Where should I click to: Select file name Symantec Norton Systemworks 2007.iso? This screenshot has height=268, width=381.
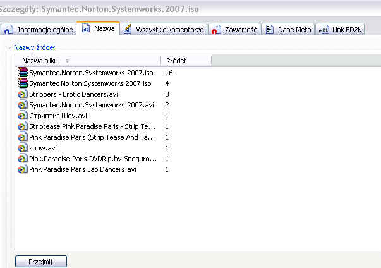[90, 83]
